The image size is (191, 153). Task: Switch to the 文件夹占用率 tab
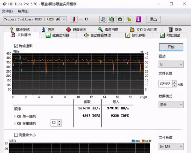tap(143, 30)
